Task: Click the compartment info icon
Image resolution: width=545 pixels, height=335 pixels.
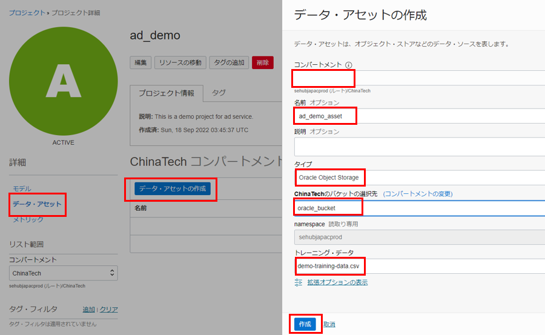Action: pyautogui.click(x=349, y=65)
